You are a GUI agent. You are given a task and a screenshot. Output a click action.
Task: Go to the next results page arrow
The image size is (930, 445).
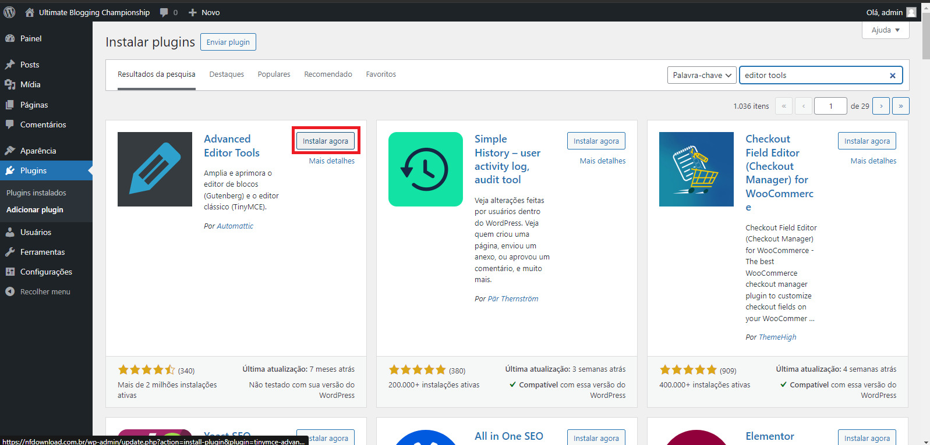point(881,106)
